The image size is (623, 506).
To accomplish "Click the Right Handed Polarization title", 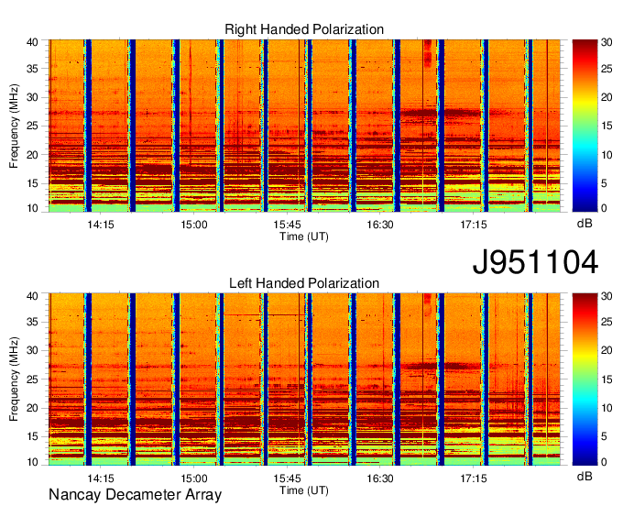I will (x=304, y=29).
